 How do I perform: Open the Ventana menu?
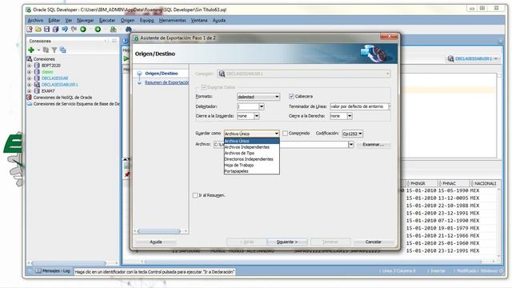pos(199,20)
